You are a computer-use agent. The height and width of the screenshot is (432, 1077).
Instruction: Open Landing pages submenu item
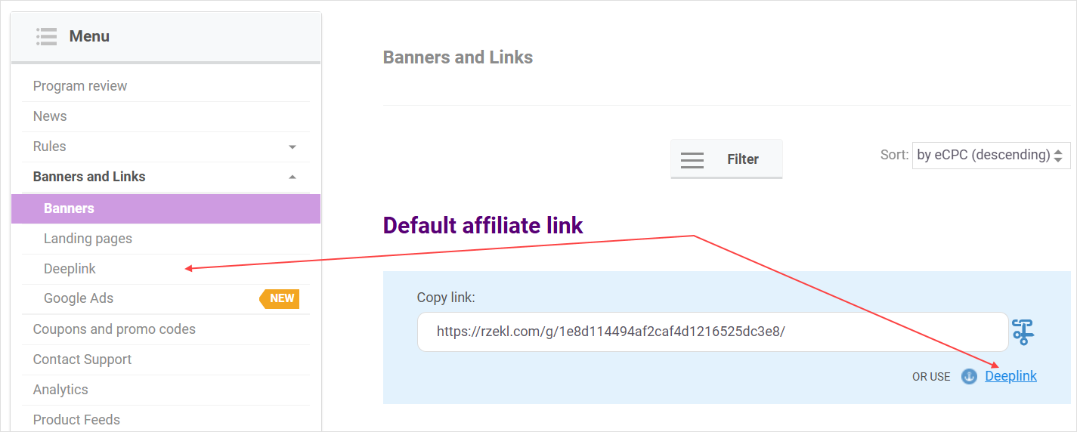point(88,239)
